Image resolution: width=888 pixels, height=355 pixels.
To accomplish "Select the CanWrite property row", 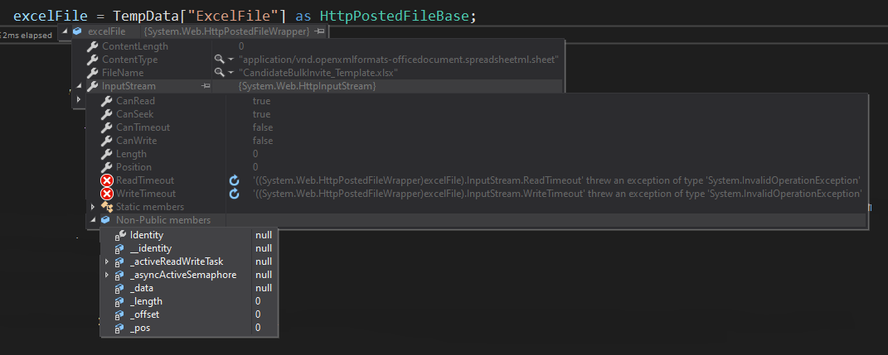I will click(x=476, y=141).
